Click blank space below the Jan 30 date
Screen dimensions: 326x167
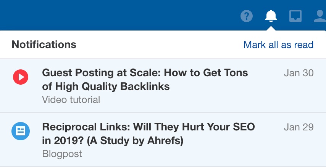tap(299, 95)
